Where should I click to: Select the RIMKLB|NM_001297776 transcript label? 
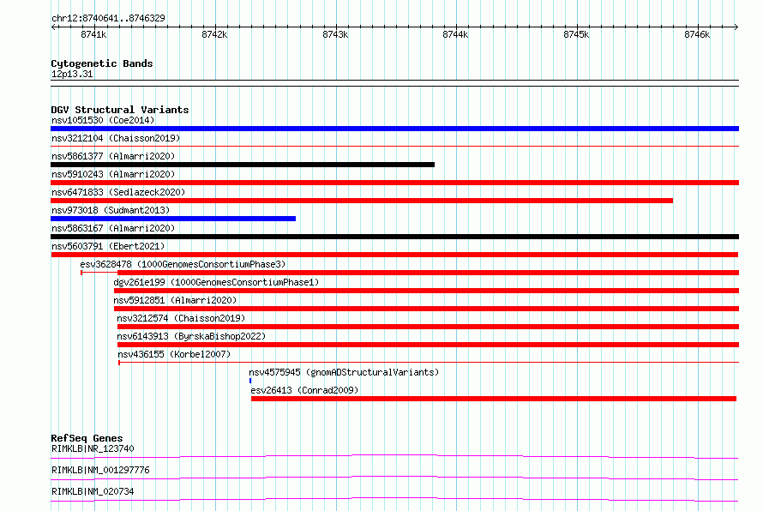click(x=100, y=470)
